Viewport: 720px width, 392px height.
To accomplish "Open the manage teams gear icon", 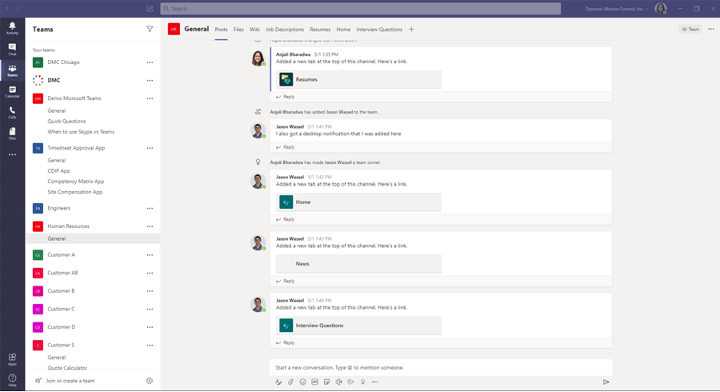I will (150, 381).
